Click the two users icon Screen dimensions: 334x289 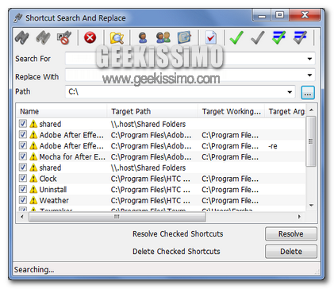[163, 37]
